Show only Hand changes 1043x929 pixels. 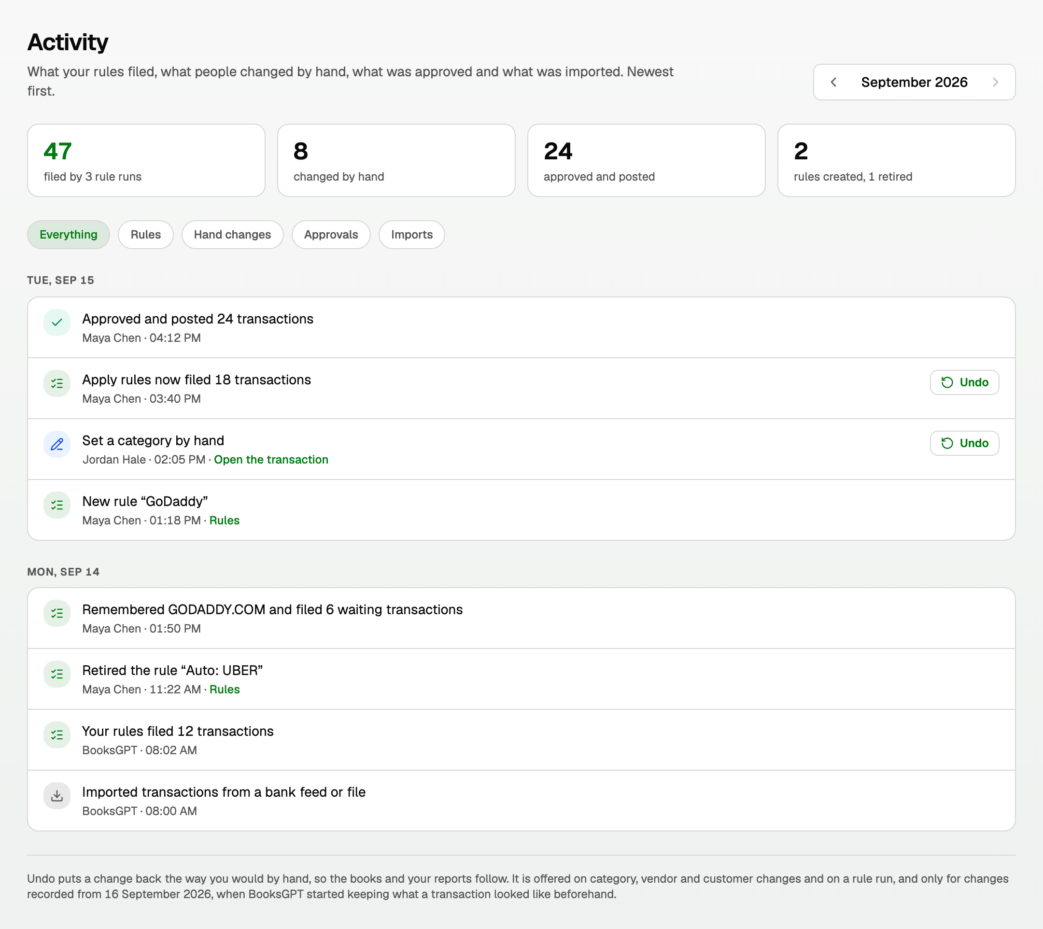pos(232,235)
